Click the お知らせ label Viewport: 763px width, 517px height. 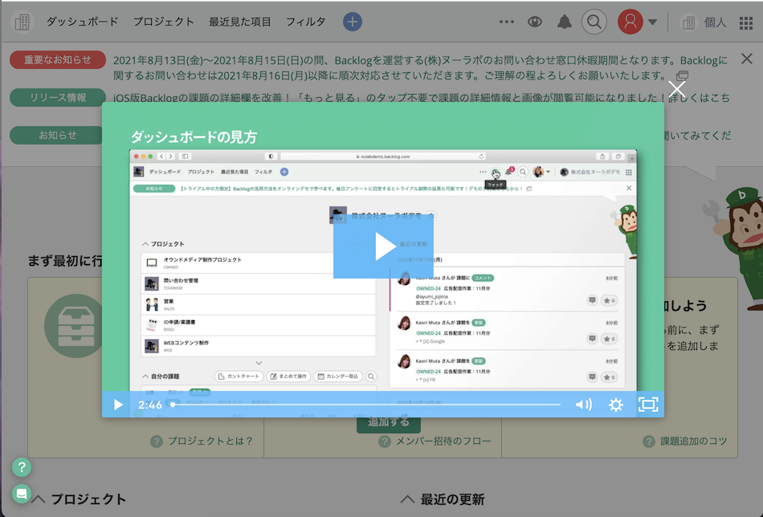[x=57, y=135]
